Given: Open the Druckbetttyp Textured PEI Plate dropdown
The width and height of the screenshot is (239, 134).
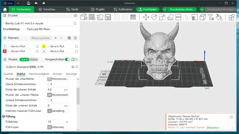Looking at the screenshot, I should (x=51, y=29).
